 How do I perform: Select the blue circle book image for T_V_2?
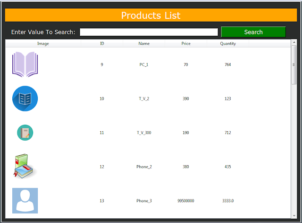click(x=25, y=98)
